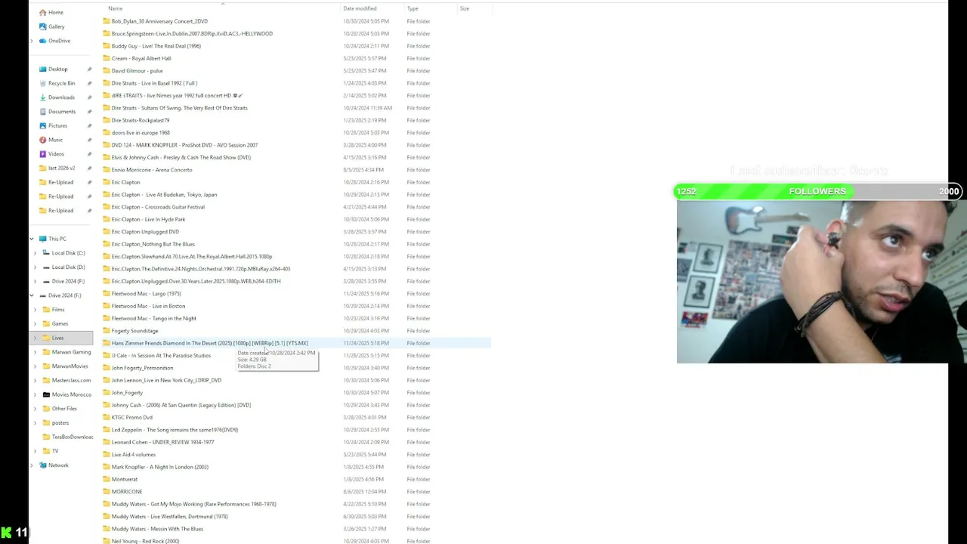
Task: Open the MarwanMovies folder in the tree
Action: (70, 366)
